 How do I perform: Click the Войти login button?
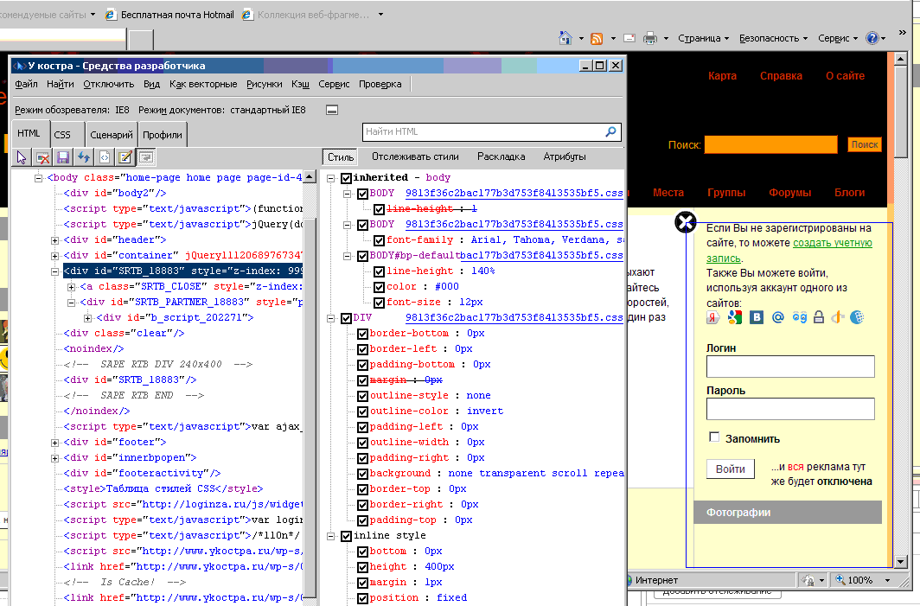(731, 469)
